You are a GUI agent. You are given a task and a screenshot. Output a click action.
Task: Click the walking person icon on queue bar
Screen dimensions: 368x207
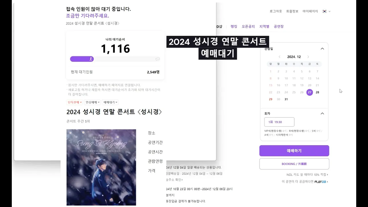coord(91,59)
